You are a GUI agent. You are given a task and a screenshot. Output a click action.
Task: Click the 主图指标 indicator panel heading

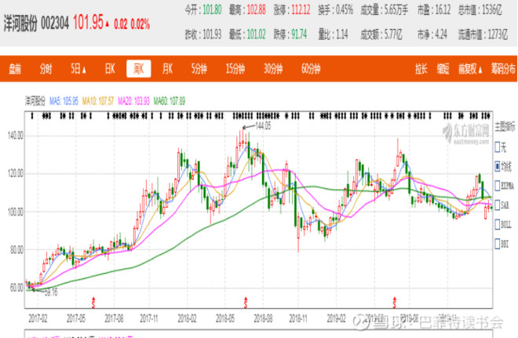tap(505, 127)
